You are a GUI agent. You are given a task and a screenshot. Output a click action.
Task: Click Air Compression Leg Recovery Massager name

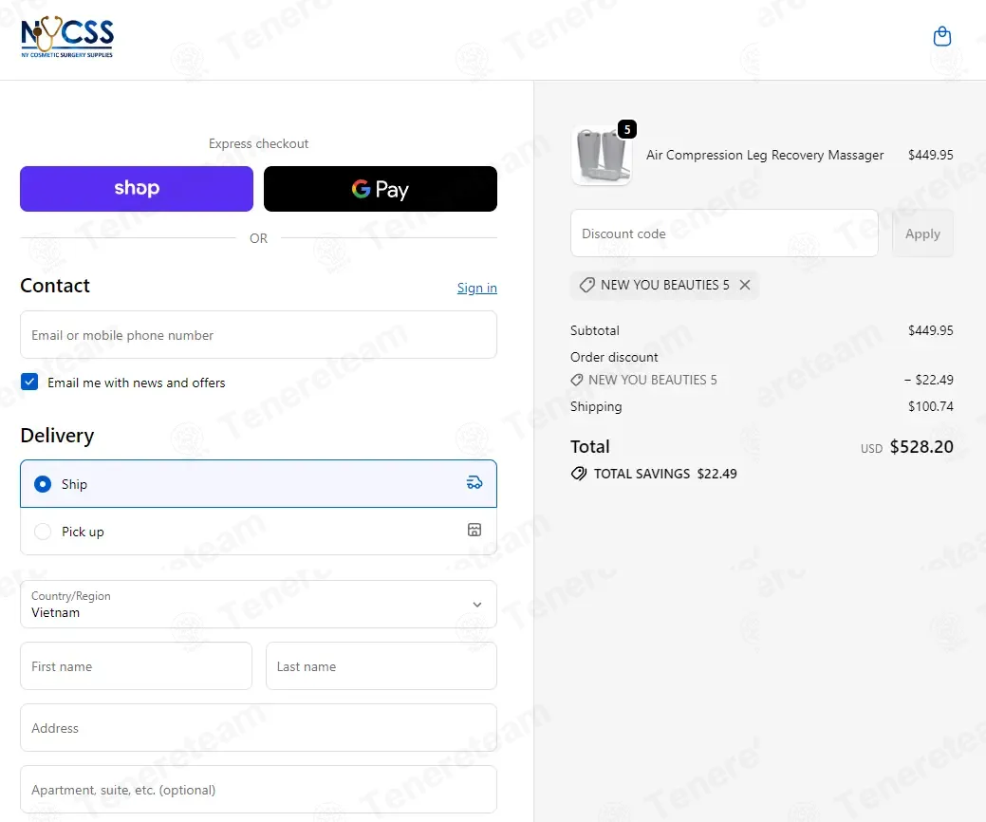pos(765,156)
